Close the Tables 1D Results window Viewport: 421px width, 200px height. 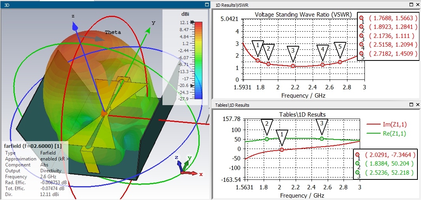417,105
